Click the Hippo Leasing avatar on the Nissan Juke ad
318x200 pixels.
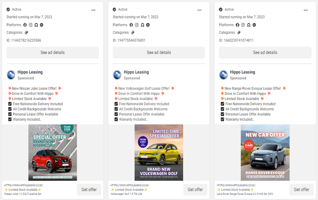pyautogui.click(x=11, y=75)
